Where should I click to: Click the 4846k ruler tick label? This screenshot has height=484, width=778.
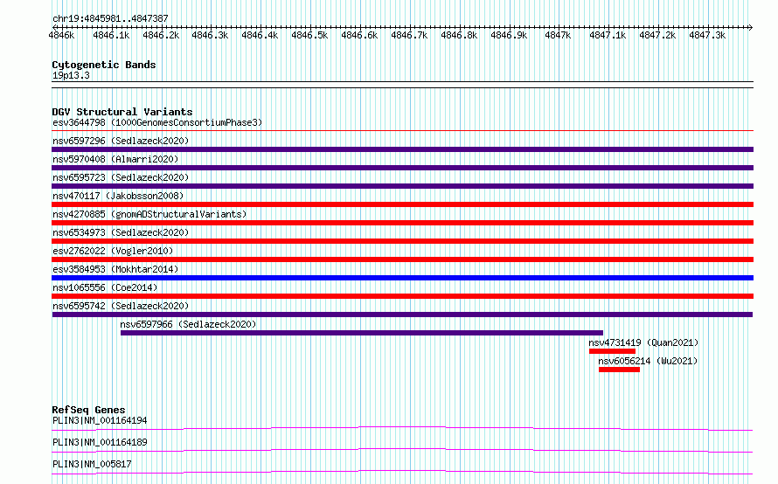(61, 35)
